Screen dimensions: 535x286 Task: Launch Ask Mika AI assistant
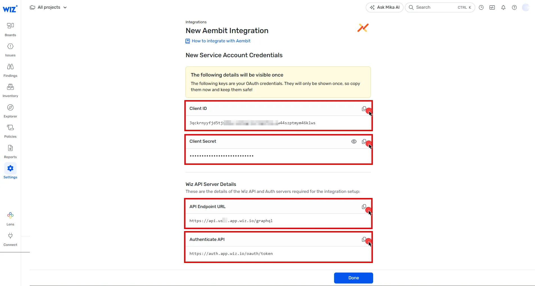384,7
